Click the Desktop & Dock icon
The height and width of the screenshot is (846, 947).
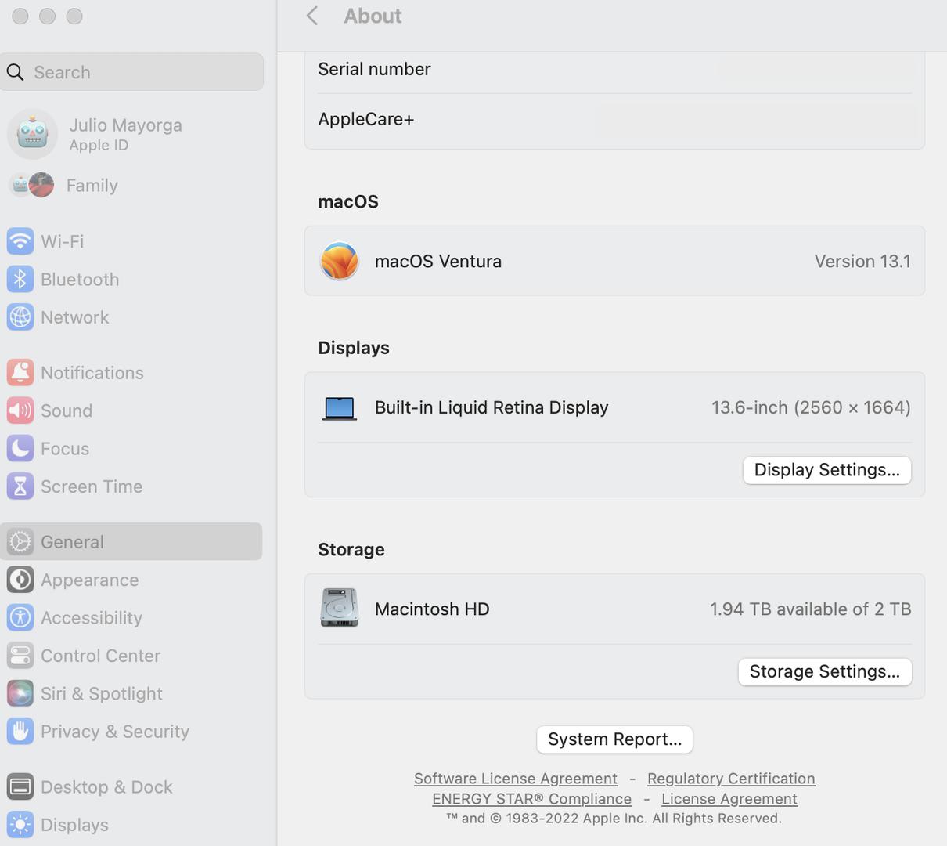point(20,786)
